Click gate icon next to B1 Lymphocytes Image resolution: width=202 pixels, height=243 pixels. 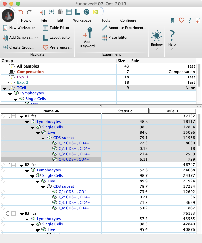click(33, 122)
